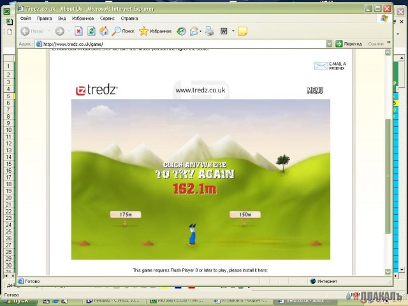Open the Сервис menu
Image resolution: width=408 pixels, height=306 pixels.
pyautogui.click(x=107, y=18)
